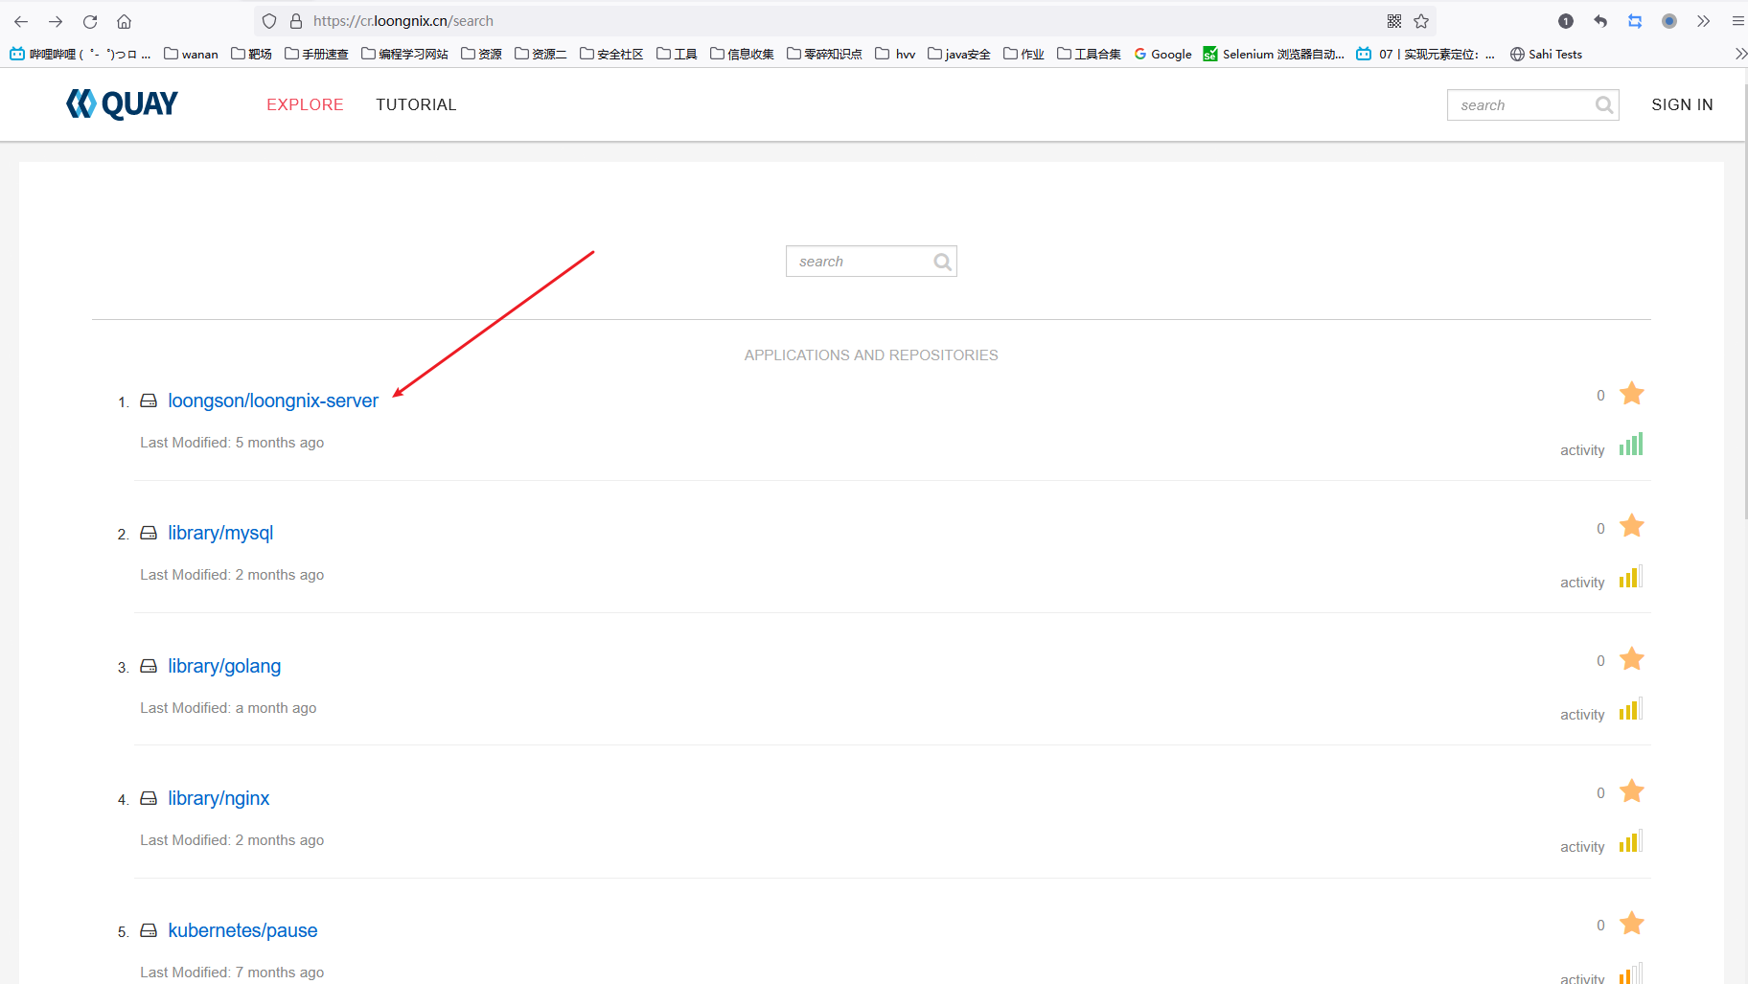Screen dimensions: 1748x984
Task: Open the show more bookmarks chevron
Action: tap(1740, 54)
